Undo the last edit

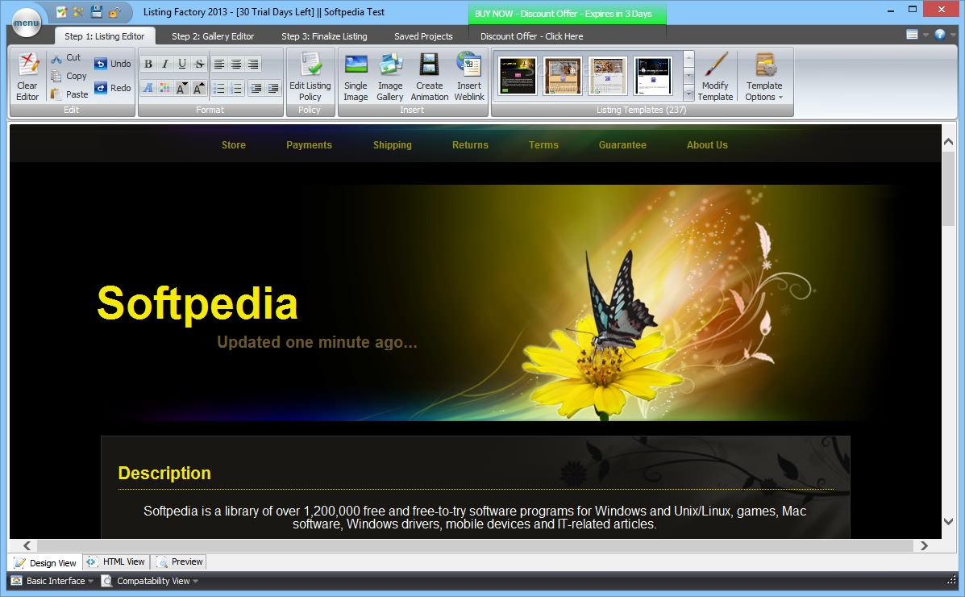[x=113, y=64]
